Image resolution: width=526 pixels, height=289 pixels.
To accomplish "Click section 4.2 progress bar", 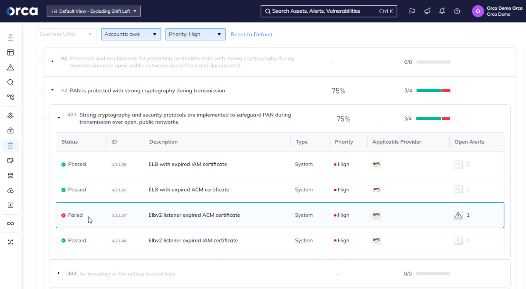I will click(433, 90).
